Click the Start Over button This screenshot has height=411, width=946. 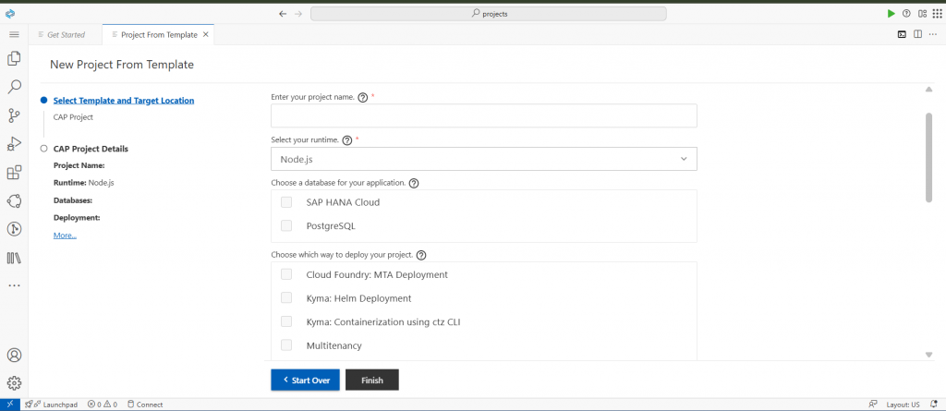pyautogui.click(x=305, y=381)
